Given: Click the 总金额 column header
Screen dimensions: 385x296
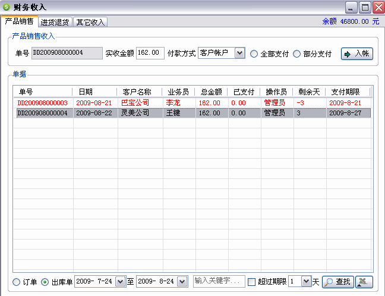Looking at the screenshot, I should (212, 92).
